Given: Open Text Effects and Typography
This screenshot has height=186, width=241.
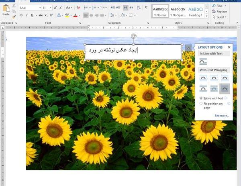Looking at the screenshot, I should point(59,15).
